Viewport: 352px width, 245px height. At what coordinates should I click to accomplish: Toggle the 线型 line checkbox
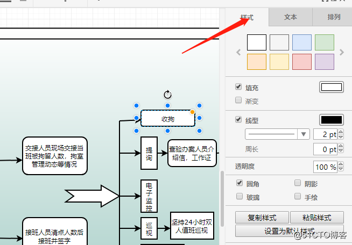[x=238, y=119]
